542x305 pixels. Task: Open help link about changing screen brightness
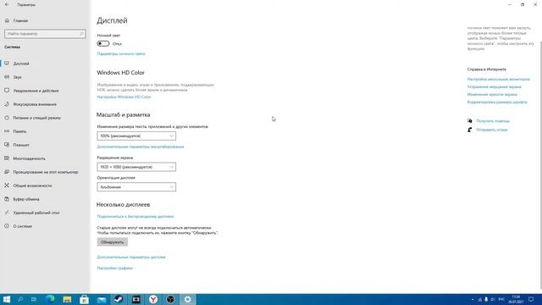[492, 94]
